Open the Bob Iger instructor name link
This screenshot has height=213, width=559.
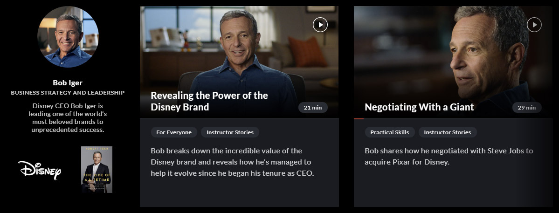click(x=68, y=83)
